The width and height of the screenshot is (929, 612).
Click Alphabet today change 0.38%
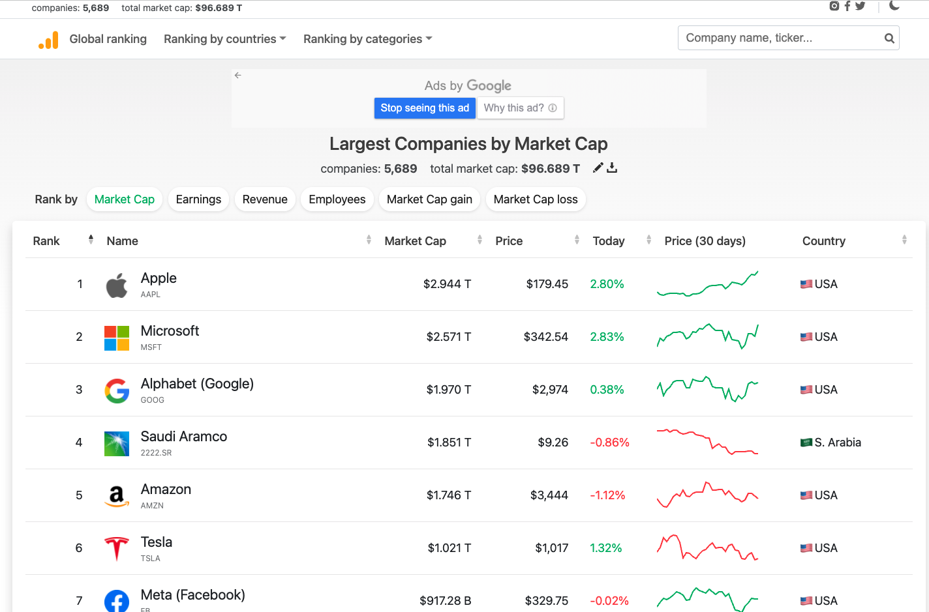coord(607,390)
